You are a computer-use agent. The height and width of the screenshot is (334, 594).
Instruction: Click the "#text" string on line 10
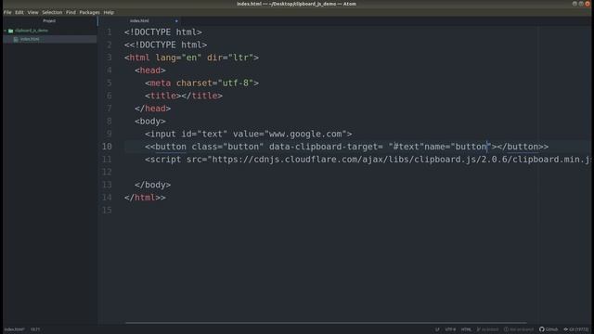tap(406, 147)
